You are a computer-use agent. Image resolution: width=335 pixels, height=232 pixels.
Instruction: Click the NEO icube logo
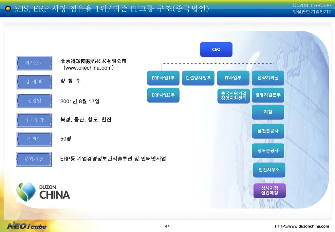click(x=27, y=226)
